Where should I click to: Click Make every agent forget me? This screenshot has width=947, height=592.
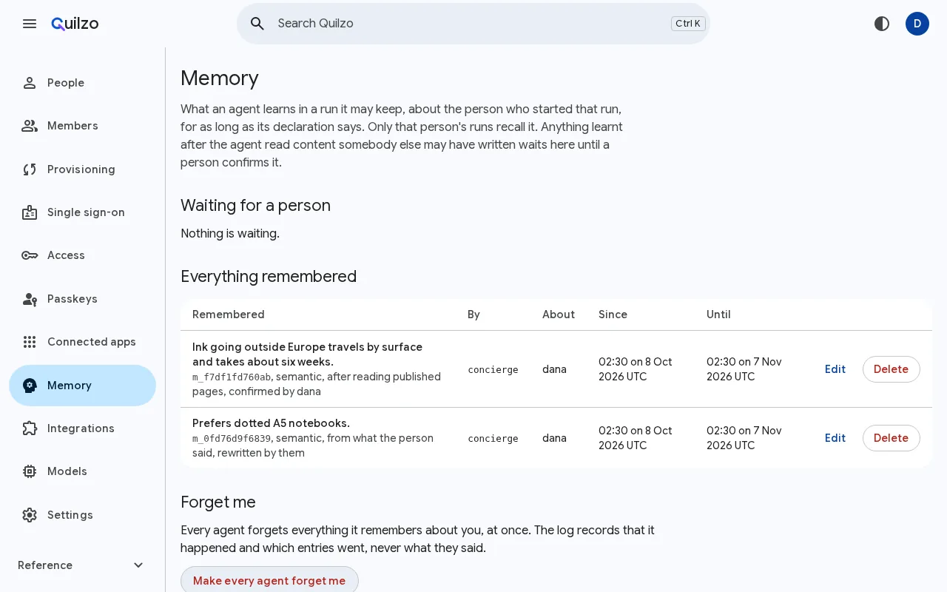[269, 580]
